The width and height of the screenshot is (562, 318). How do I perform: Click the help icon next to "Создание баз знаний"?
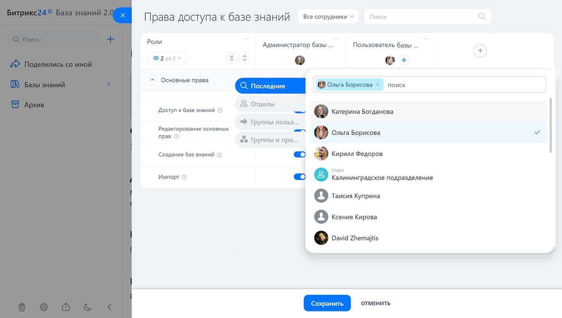[x=219, y=155]
